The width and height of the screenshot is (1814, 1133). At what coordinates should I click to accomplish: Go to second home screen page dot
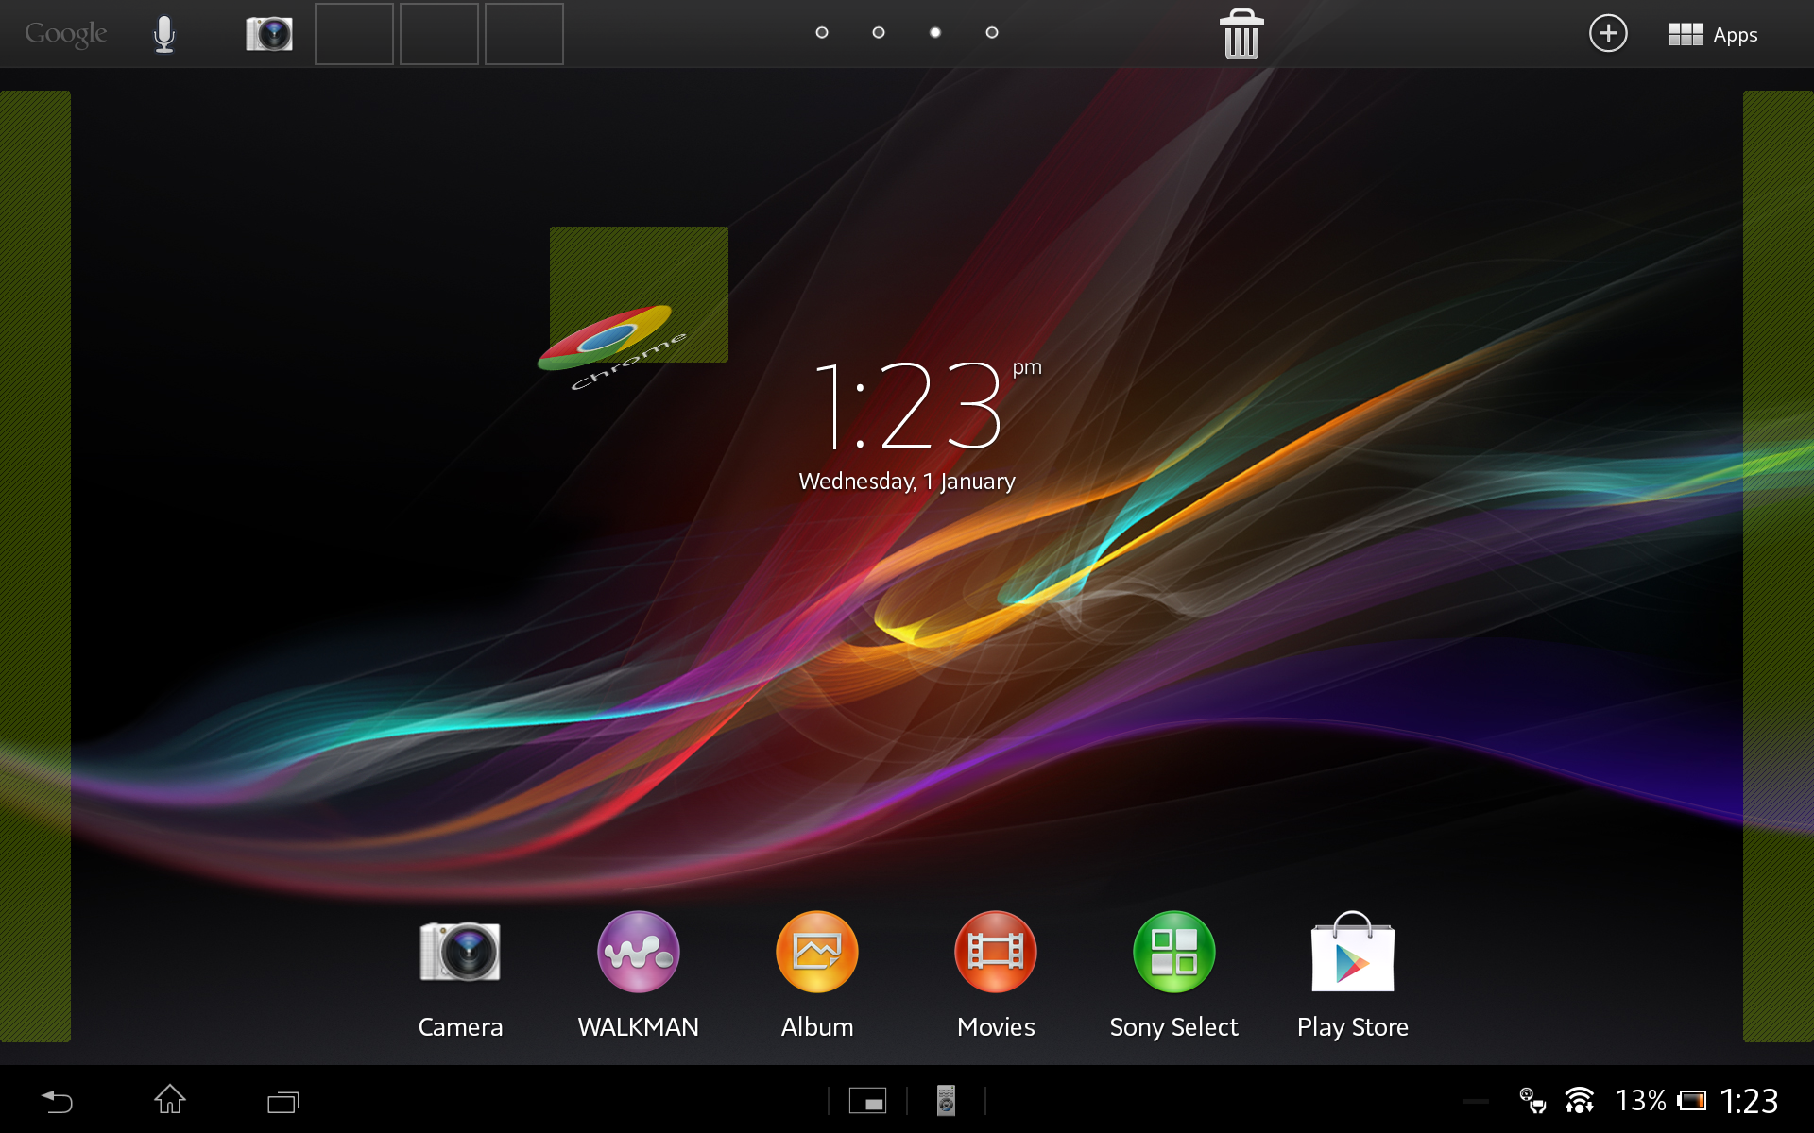pos(879,32)
